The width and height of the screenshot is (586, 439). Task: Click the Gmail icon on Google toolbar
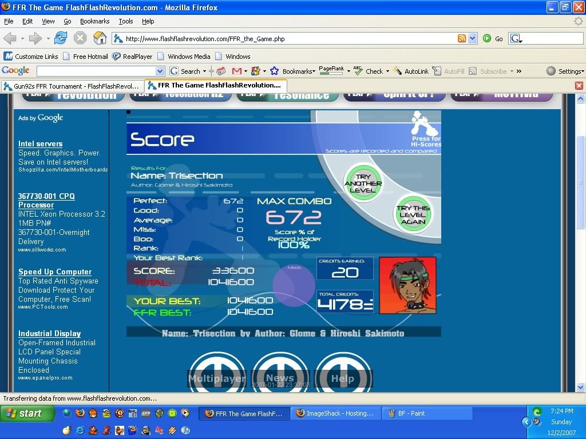click(x=237, y=71)
